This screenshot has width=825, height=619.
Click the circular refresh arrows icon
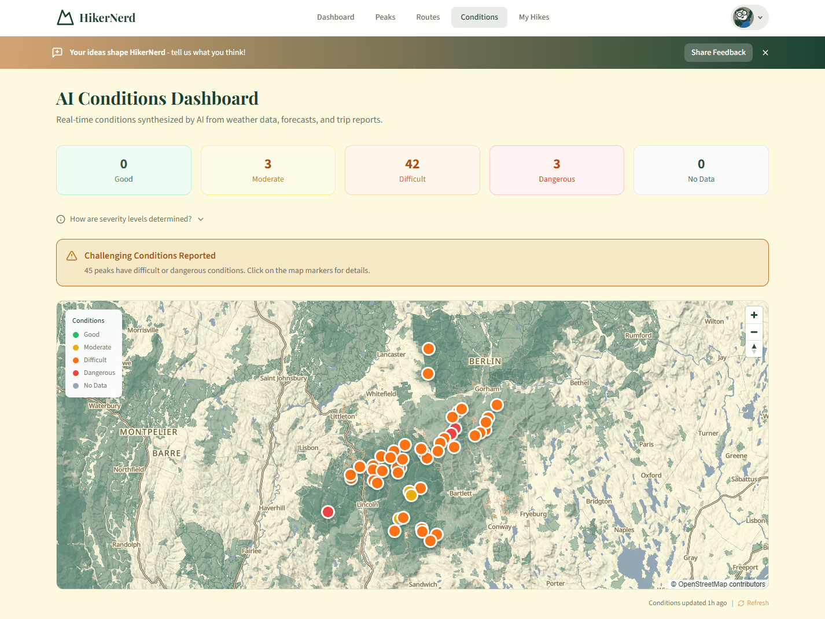coord(740,603)
